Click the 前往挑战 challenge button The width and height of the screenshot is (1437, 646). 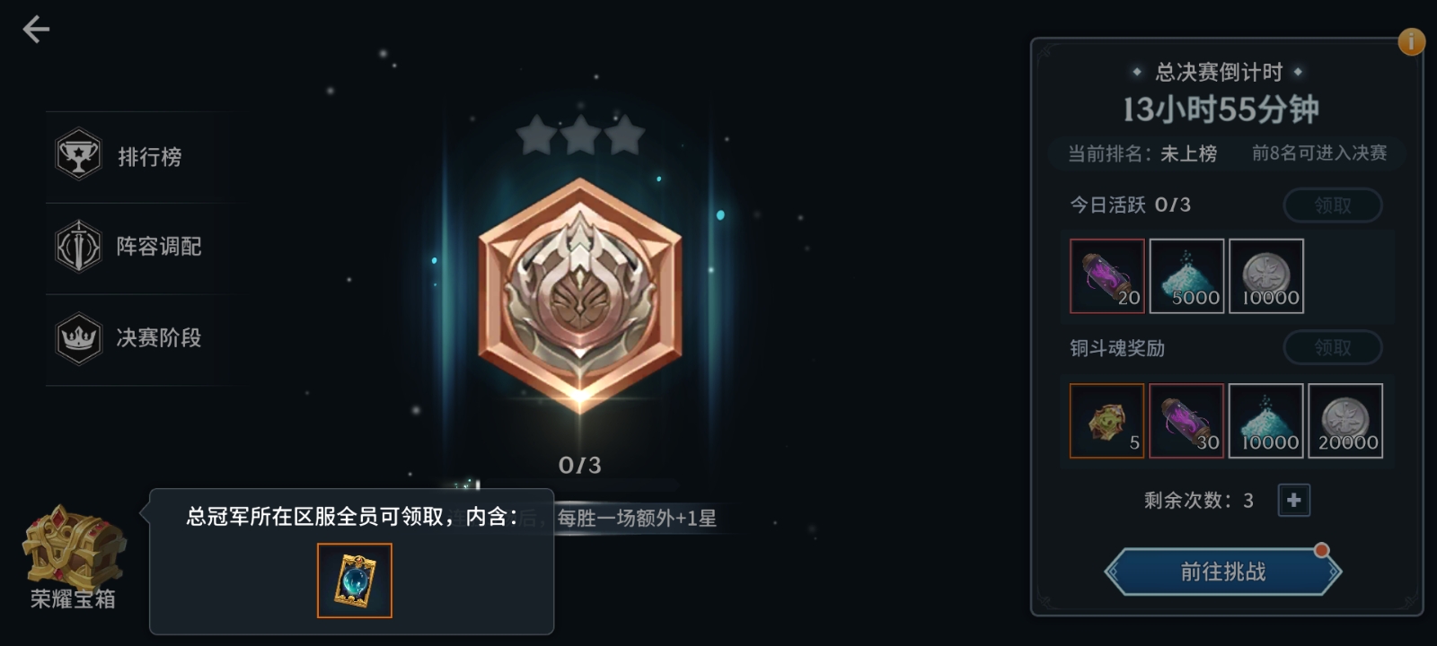(1222, 572)
